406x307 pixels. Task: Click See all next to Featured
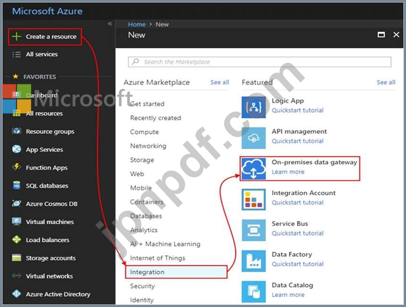(386, 82)
